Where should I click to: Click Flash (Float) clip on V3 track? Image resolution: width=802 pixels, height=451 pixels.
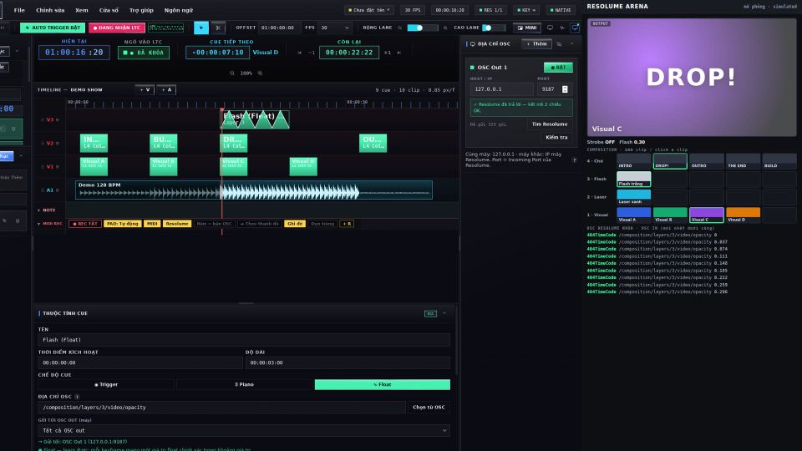(255, 119)
